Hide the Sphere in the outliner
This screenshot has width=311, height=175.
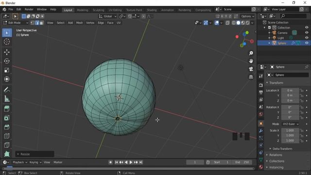(307, 43)
